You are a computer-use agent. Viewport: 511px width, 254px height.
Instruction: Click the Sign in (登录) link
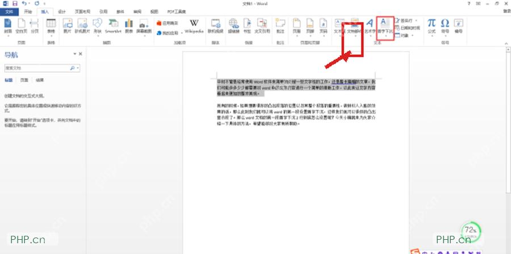pos(508,12)
